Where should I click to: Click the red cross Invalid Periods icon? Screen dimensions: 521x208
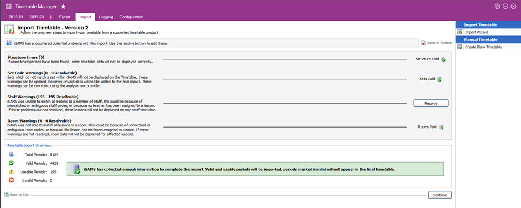click(x=11, y=180)
